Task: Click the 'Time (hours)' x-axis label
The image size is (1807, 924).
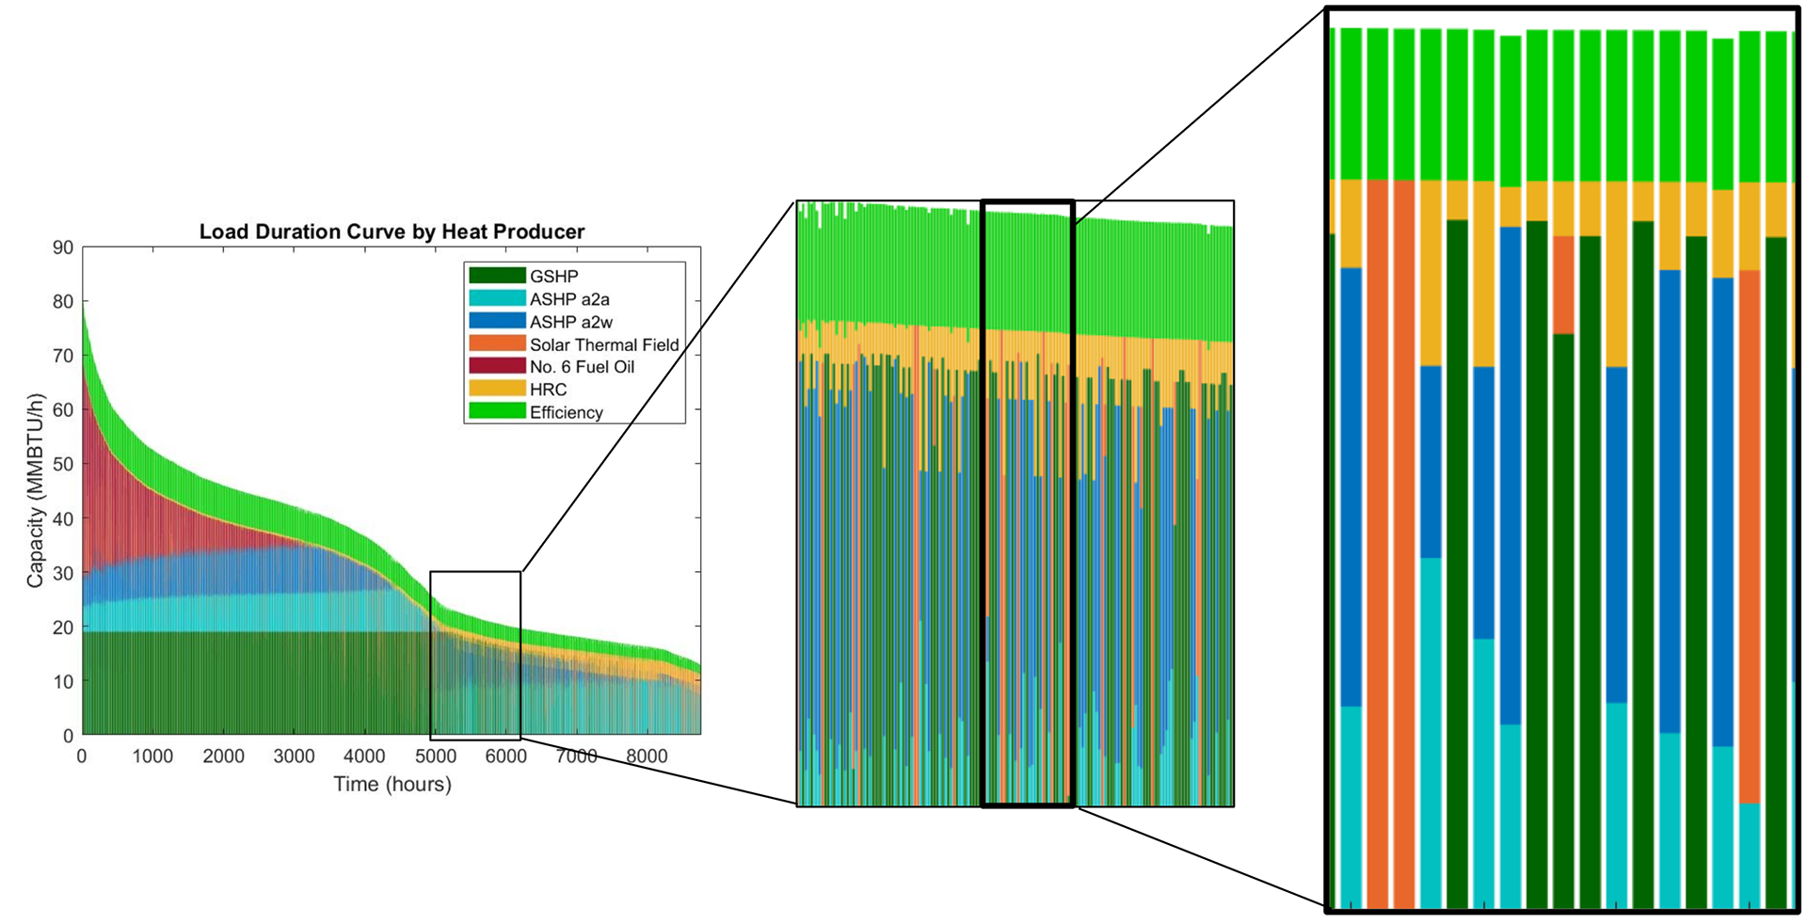Action: tap(392, 784)
